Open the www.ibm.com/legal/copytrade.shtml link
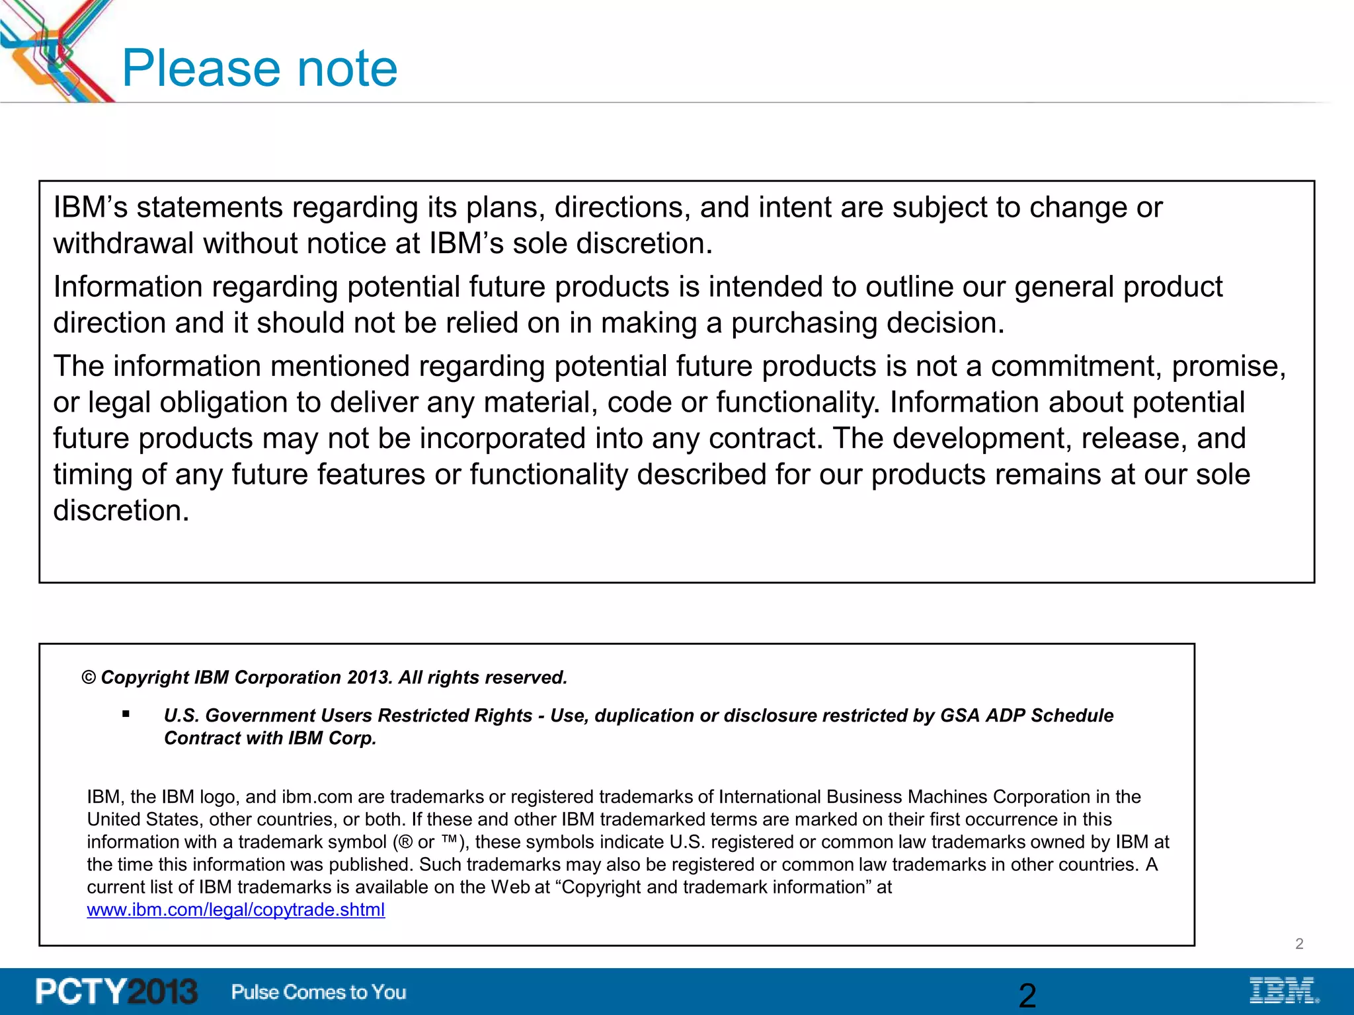 [235, 910]
